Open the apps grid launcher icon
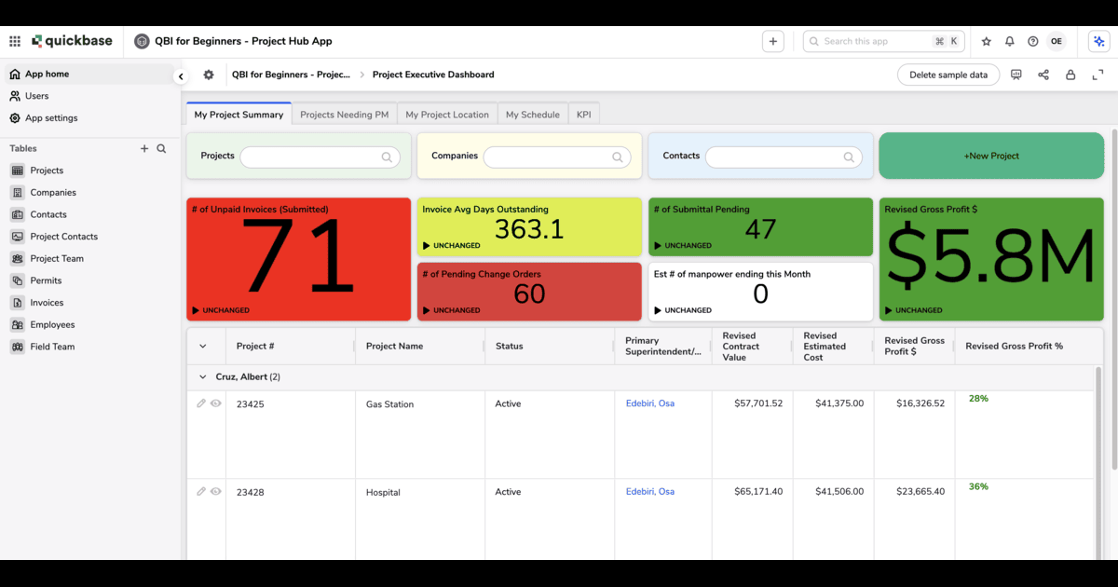1118x587 pixels. pyautogui.click(x=15, y=41)
